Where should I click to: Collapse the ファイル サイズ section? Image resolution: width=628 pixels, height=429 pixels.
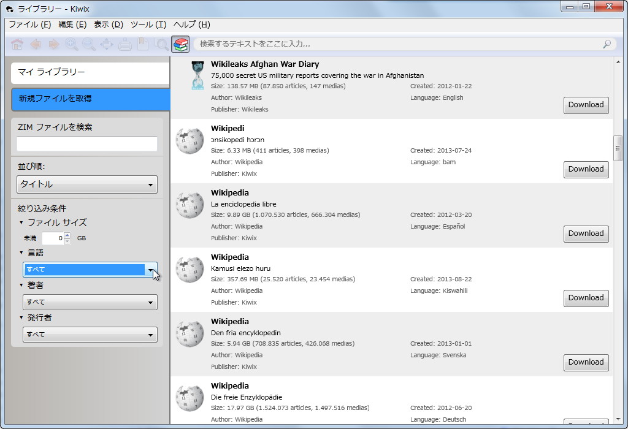pyautogui.click(x=21, y=222)
